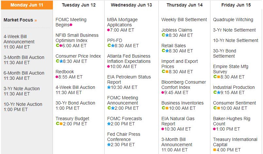263x154 pixels.
Task: Open the Consumer Sentiment event link
Action: [x=235, y=103]
